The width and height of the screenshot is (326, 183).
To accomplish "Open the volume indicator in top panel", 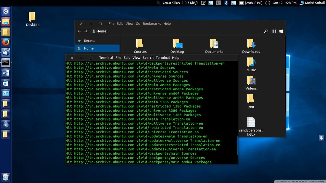I will 267,3.
